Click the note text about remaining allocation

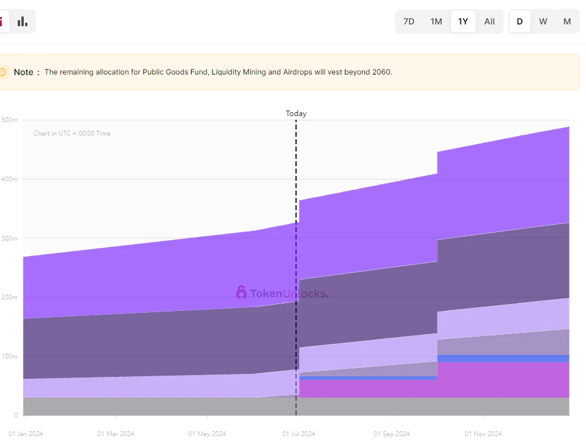point(218,72)
